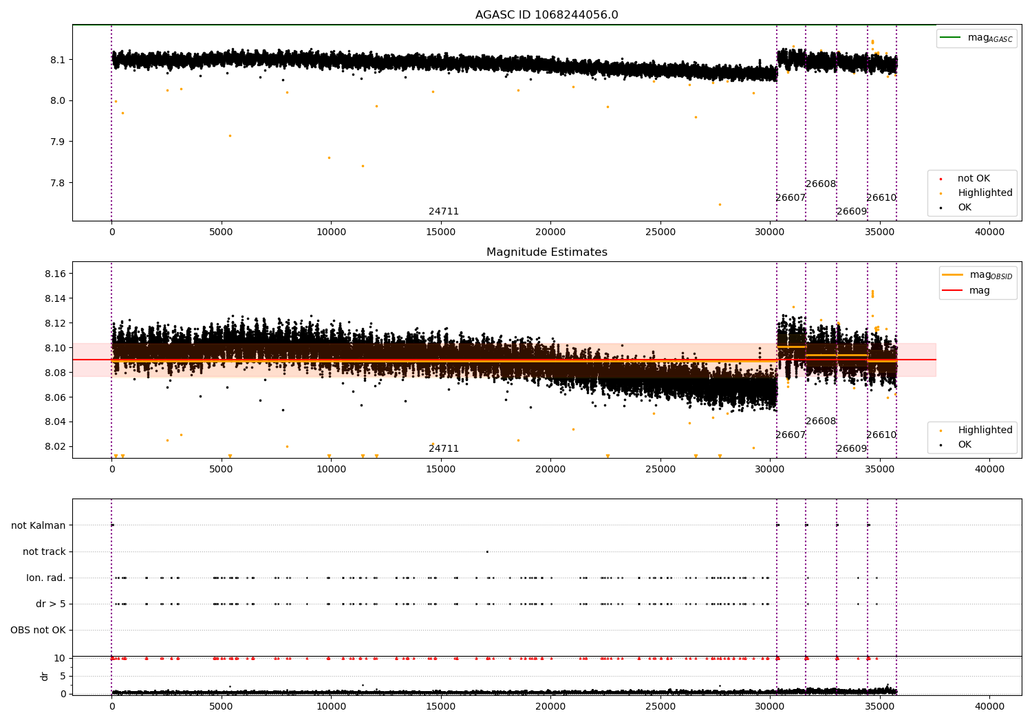Click OBSID label 26609 in Magnitude Estimates plot
1032x722 pixels.
pos(852,449)
